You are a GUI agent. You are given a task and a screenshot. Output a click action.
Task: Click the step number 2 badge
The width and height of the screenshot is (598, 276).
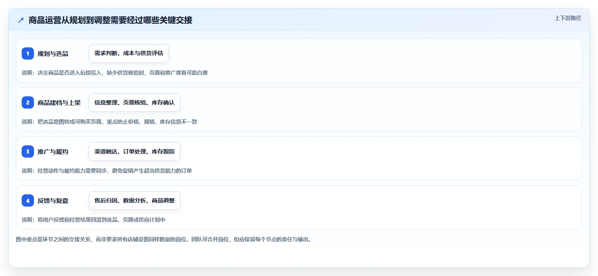28,102
